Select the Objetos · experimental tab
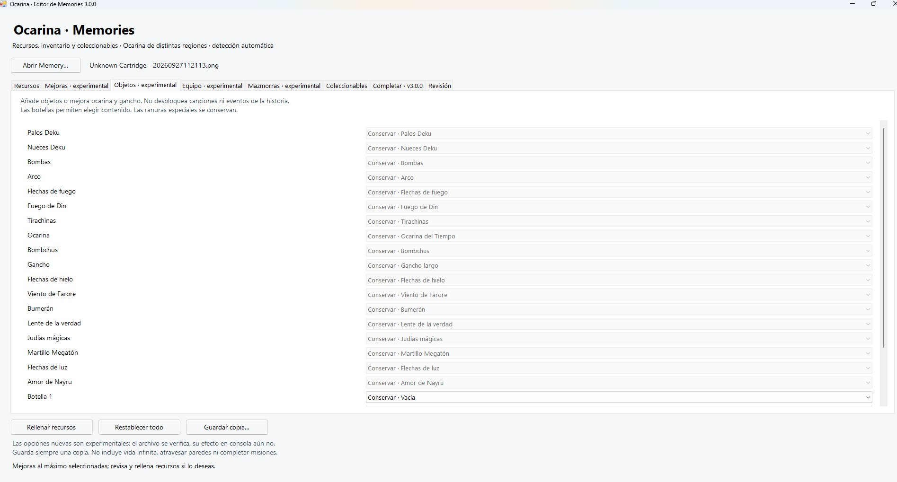The height and width of the screenshot is (482, 897). [x=145, y=85]
